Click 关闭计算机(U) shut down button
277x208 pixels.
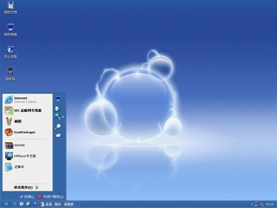[x=51, y=197]
